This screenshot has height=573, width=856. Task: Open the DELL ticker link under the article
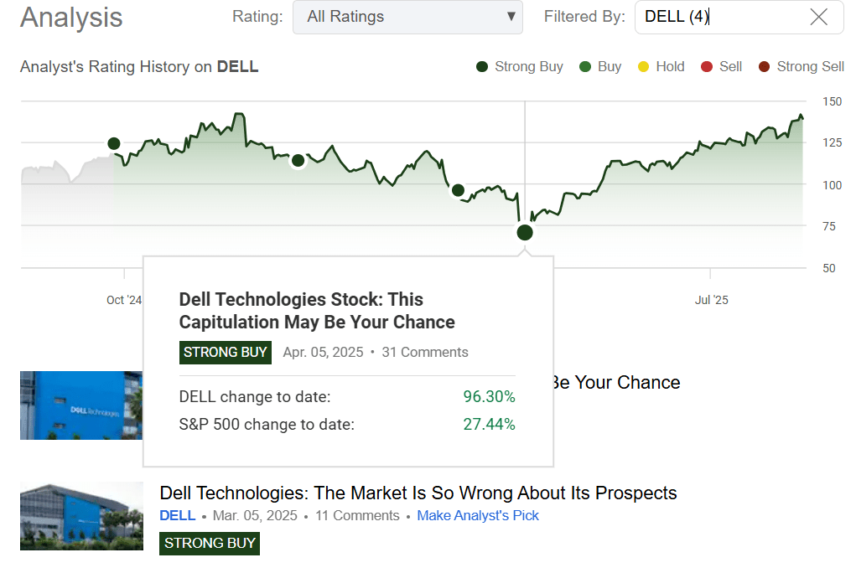click(x=178, y=515)
